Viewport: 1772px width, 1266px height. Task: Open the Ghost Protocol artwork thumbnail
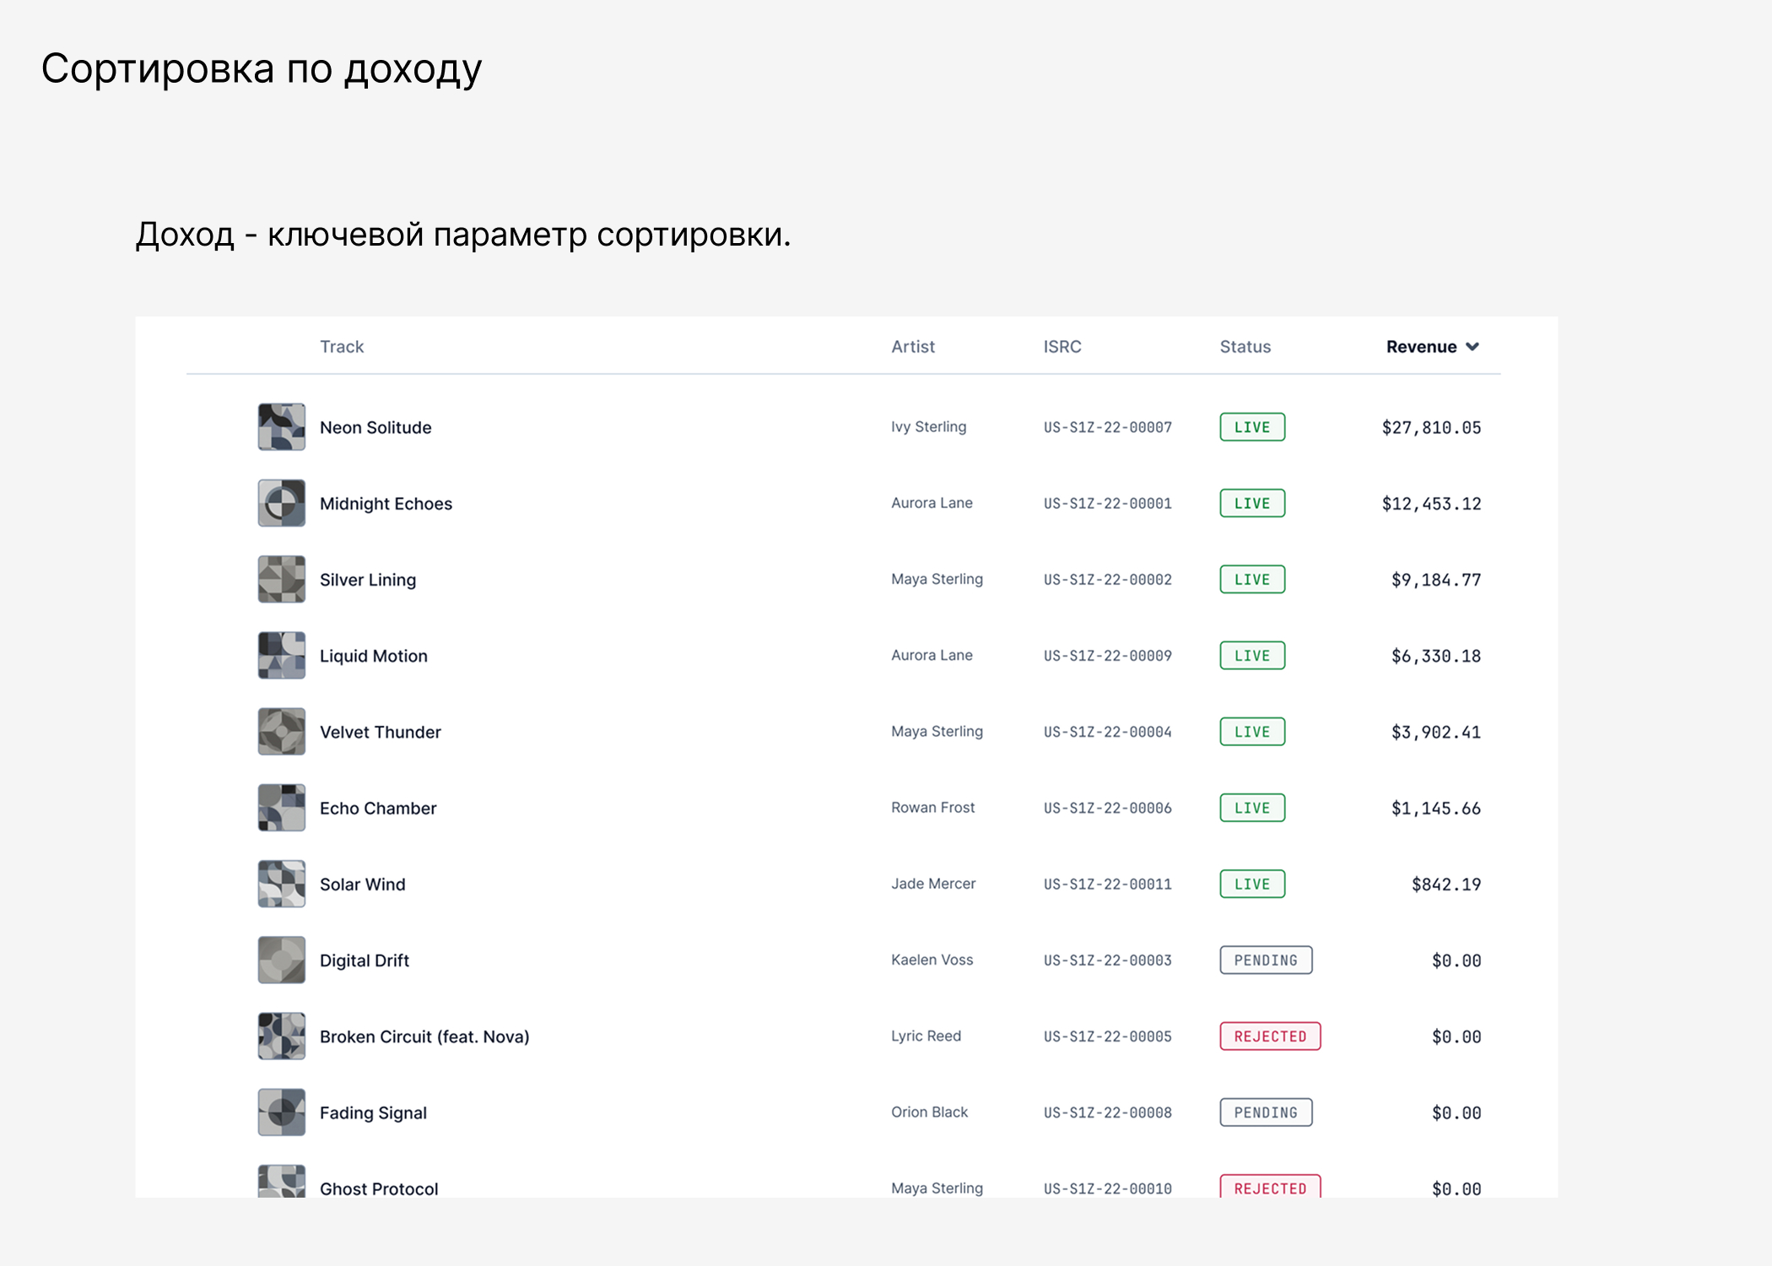(x=282, y=1181)
